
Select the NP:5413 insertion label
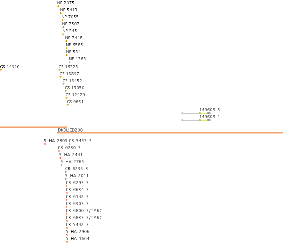[x=69, y=10]
